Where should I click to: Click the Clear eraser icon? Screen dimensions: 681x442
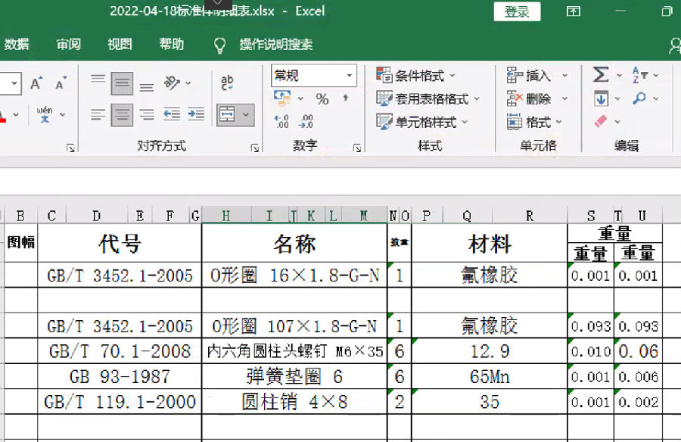pyautogui.click(x=602, y=121)
